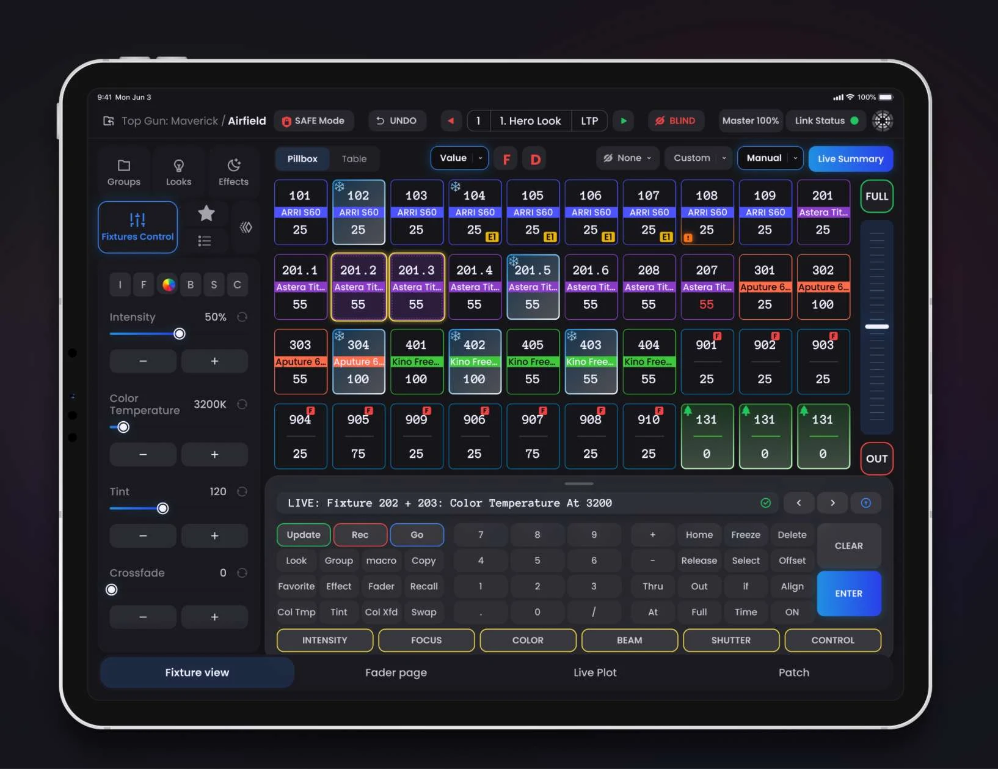Open the Value dropdown
This screenshot has width=998, height=769.
point(459,158)
